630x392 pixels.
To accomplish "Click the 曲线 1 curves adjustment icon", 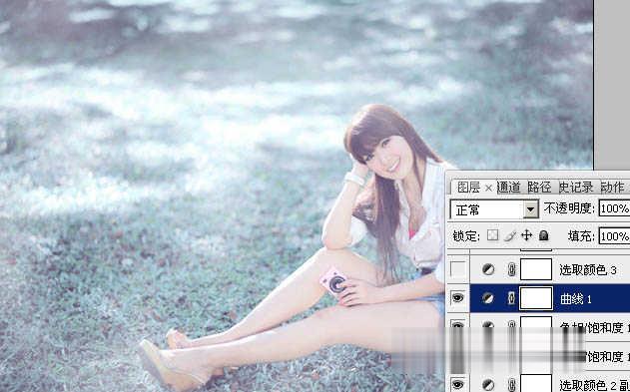I will click(488, 298).
